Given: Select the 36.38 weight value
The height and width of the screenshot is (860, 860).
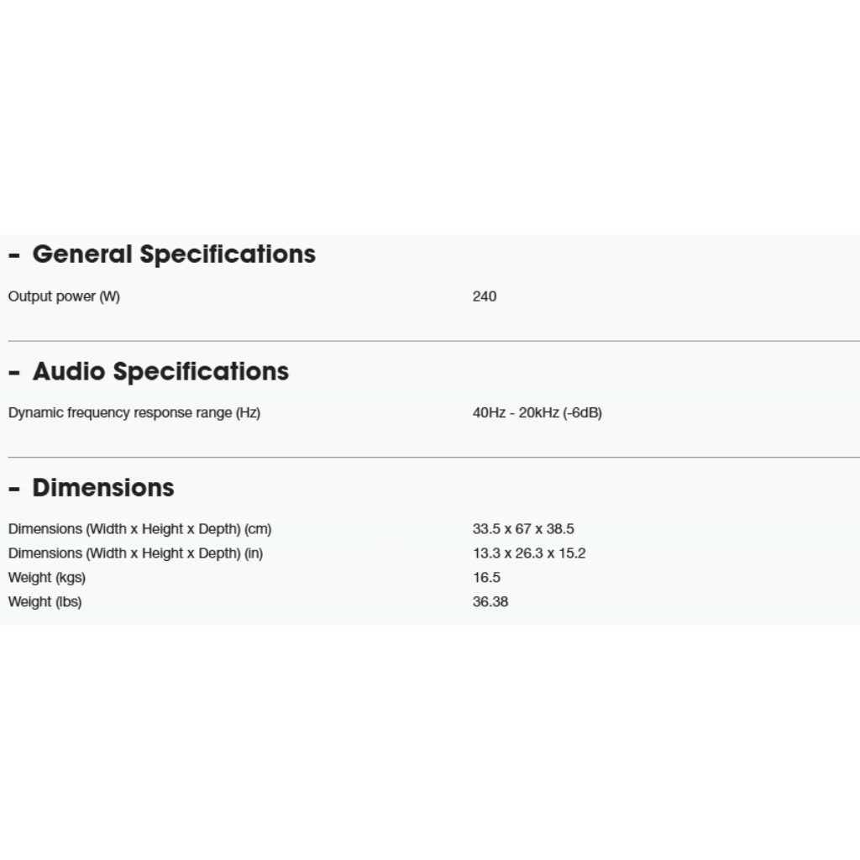Looking at the screenshot, I should click(x=490, y=602).
